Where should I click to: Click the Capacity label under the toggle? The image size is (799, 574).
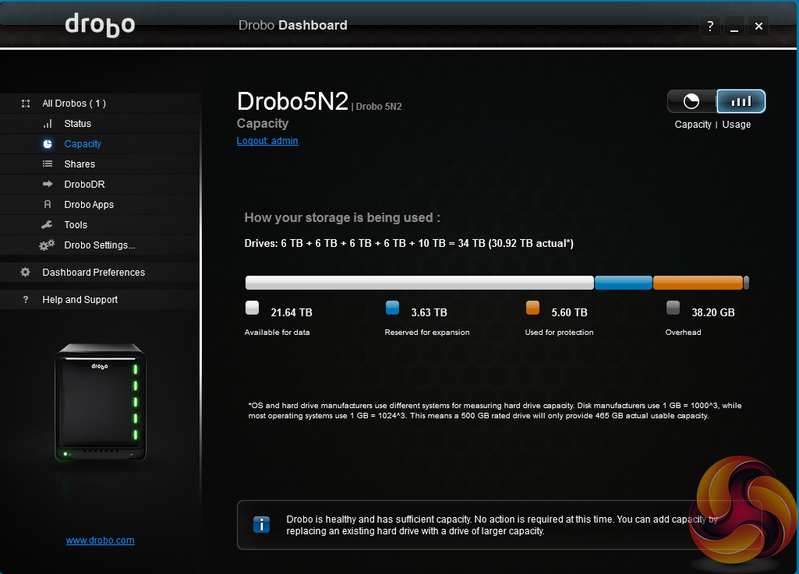(693, 125)
